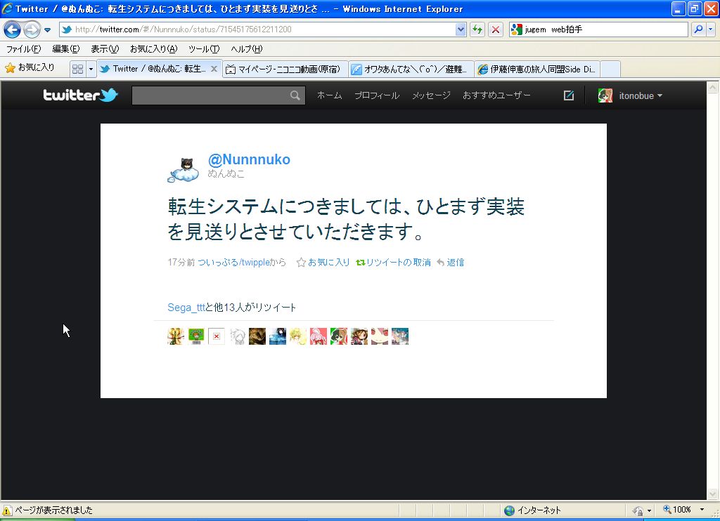Open a new blank tab
Image resolution: width=720 pixels, height=521 pixels.
610,69
